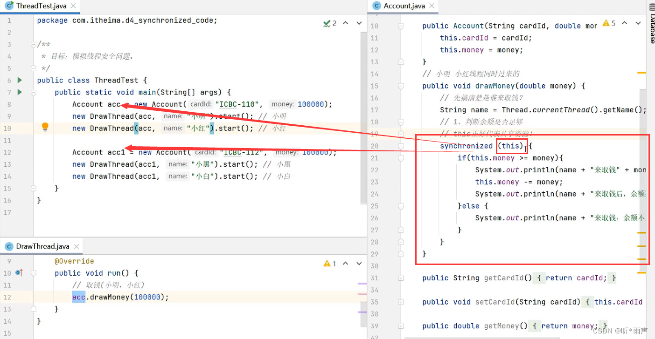Run main method from line 7 gutter arrow
Viewport: 655px width, 339px height.
[x=20, y=92]
